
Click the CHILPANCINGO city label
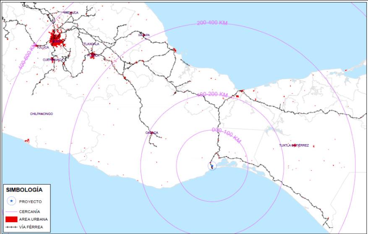click(x=42, y=114)
